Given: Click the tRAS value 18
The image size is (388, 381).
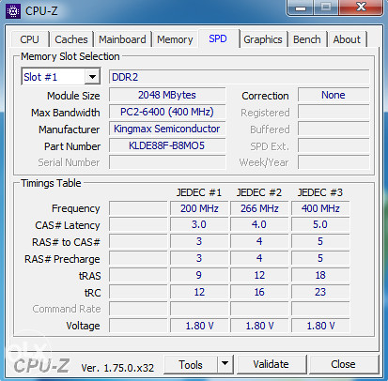Looking at the screenshot, I should pyautogui.click(x=320, y=275).
